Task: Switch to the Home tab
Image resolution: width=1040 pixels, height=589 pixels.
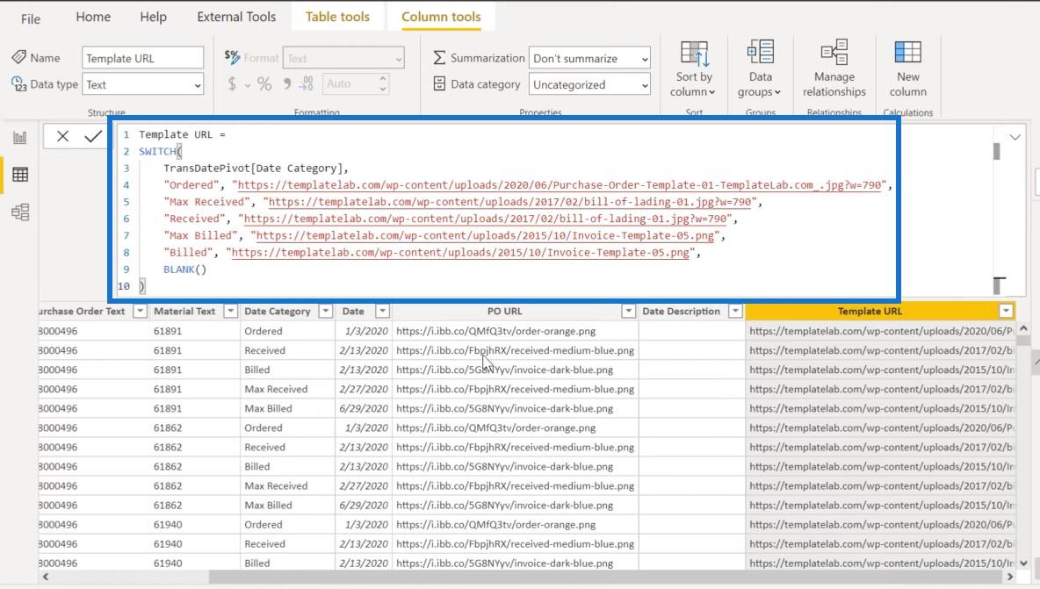Action: coord(93,18)
